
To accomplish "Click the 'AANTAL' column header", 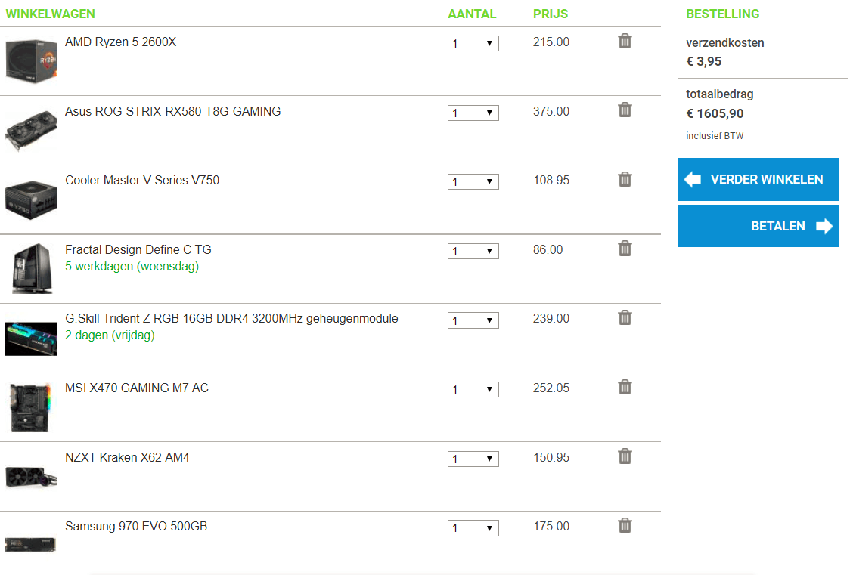I will coord(472,14).
